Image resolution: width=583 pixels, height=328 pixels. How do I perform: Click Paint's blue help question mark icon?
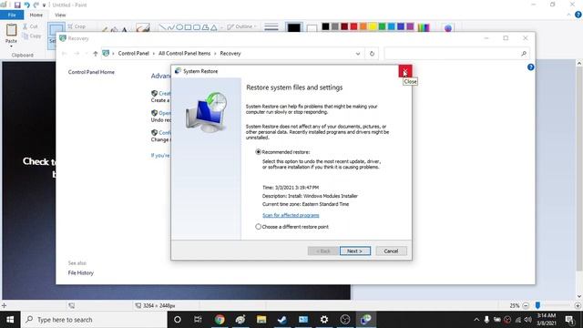(x=578, y=15)
